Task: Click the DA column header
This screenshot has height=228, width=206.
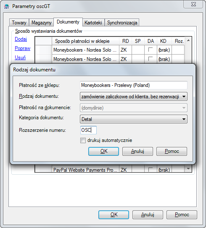Action: pos(151,41)
